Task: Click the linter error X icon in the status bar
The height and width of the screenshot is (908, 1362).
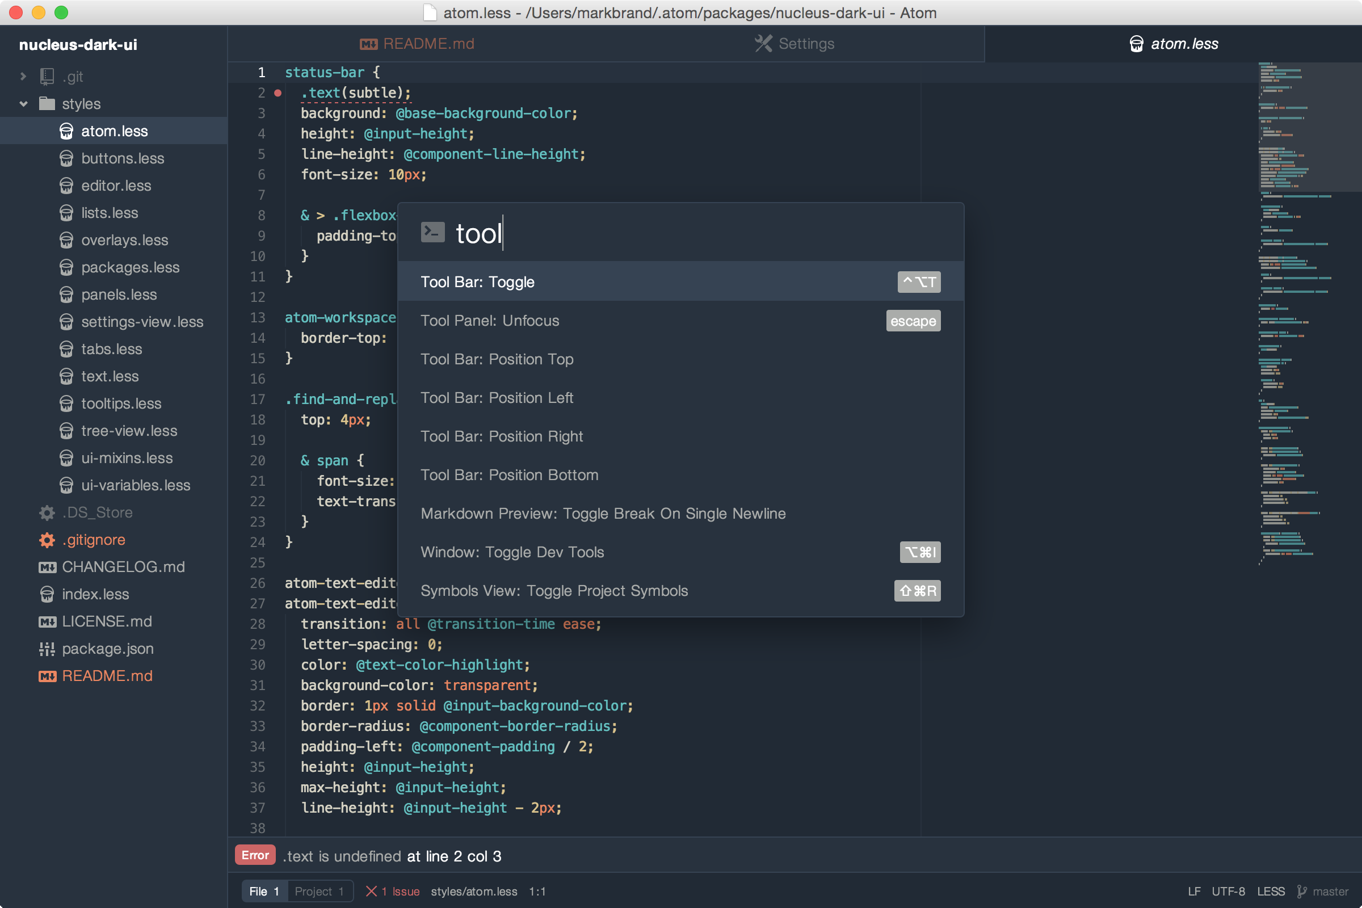Action: [371, 891]
